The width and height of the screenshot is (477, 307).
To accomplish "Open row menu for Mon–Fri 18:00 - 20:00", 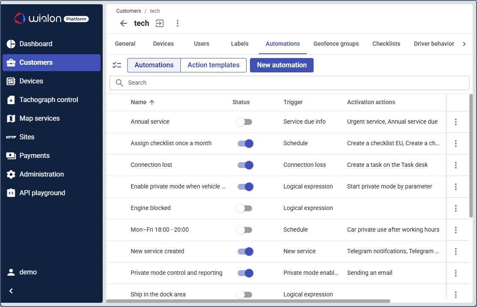I will (456, 230).
